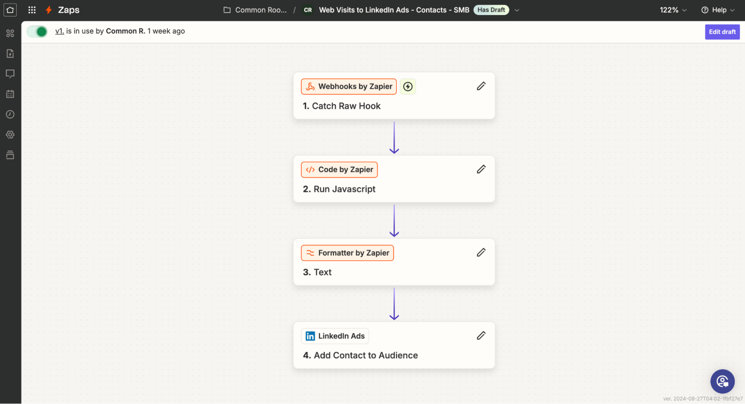Image resolution: width=745 pixels, height=404 pixels.
Task: Click the Common R. user name
Action: [x=126, y=31]
